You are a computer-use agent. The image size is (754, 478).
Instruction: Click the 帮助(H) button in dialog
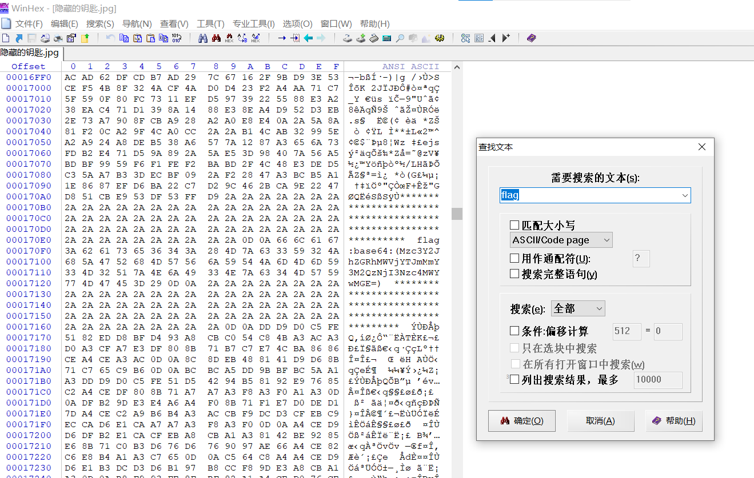674,421
